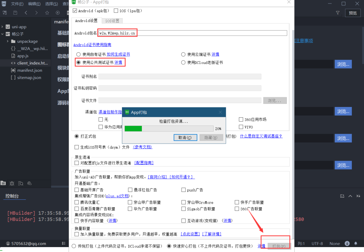Toggle the iOS (ipa包) checkbox
364x252 pixels.
(116, 11)
